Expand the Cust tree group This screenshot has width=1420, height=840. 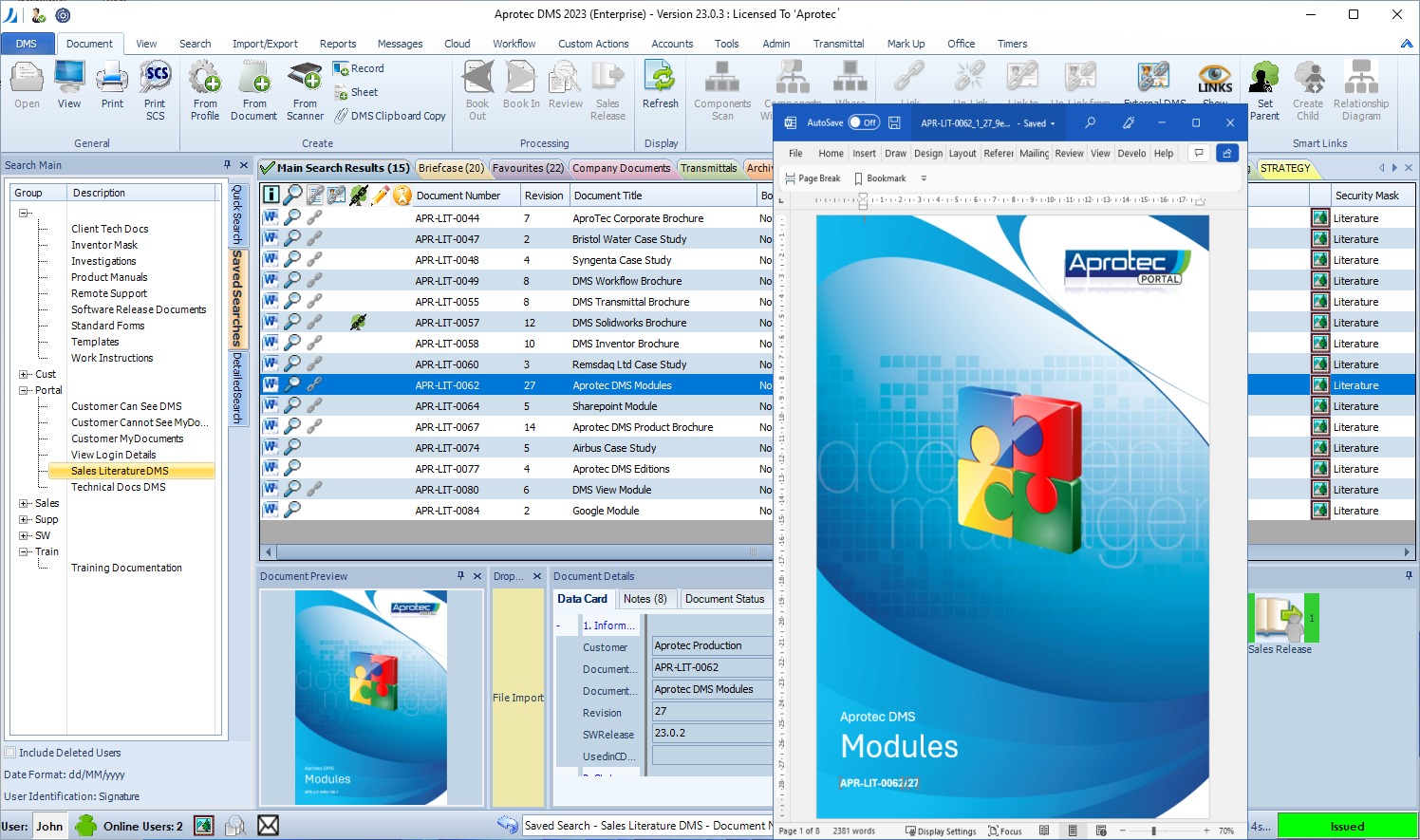pos(24,374)
